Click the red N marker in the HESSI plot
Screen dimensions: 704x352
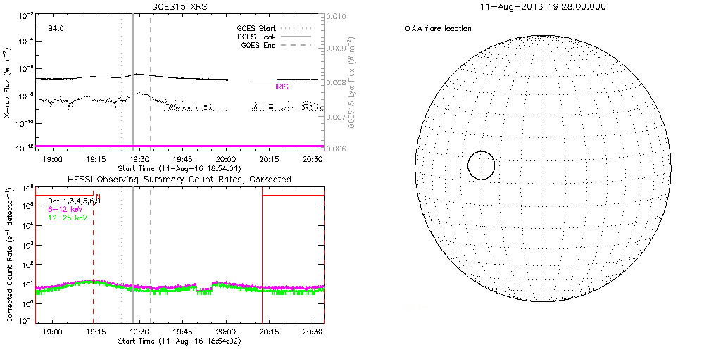(x=98, y=196)
